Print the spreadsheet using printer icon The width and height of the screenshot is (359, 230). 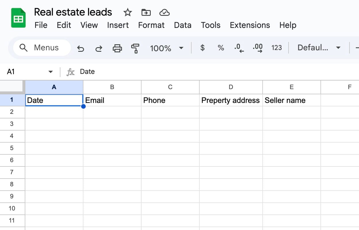coord(117,48)
